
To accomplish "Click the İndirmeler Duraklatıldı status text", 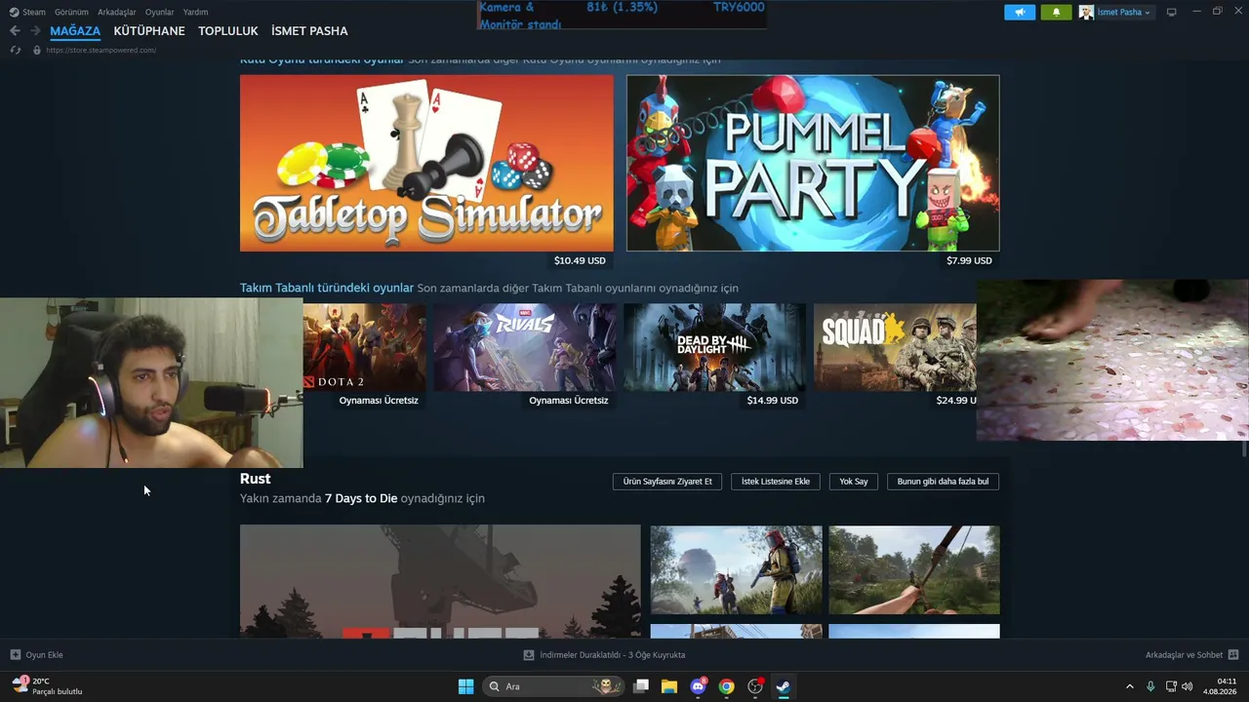I will pos(613,655).
